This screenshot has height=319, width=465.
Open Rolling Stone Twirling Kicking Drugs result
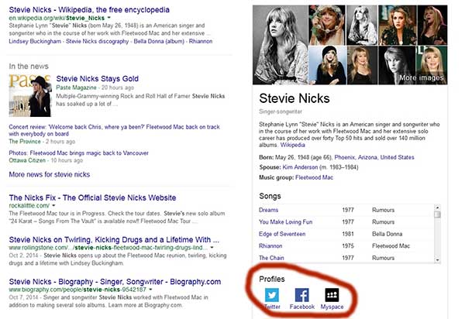point(114,239)
